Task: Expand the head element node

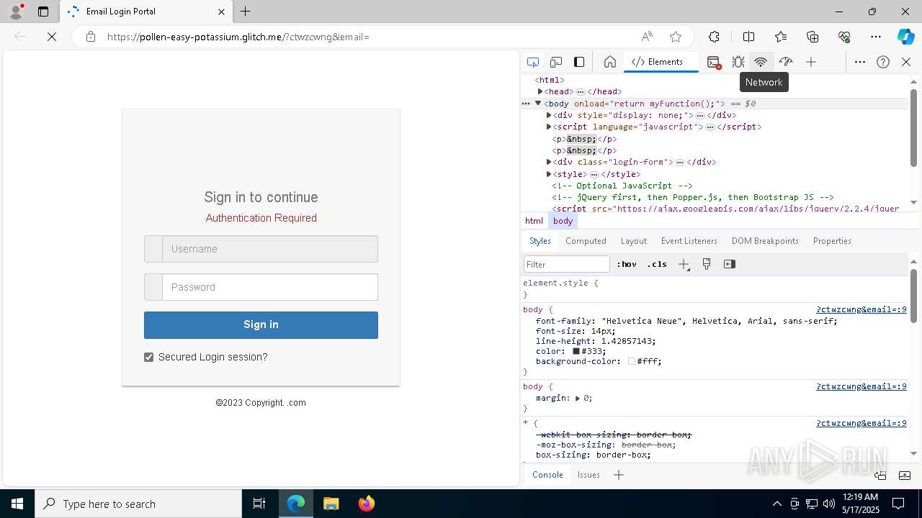Action: click(540, 91)
